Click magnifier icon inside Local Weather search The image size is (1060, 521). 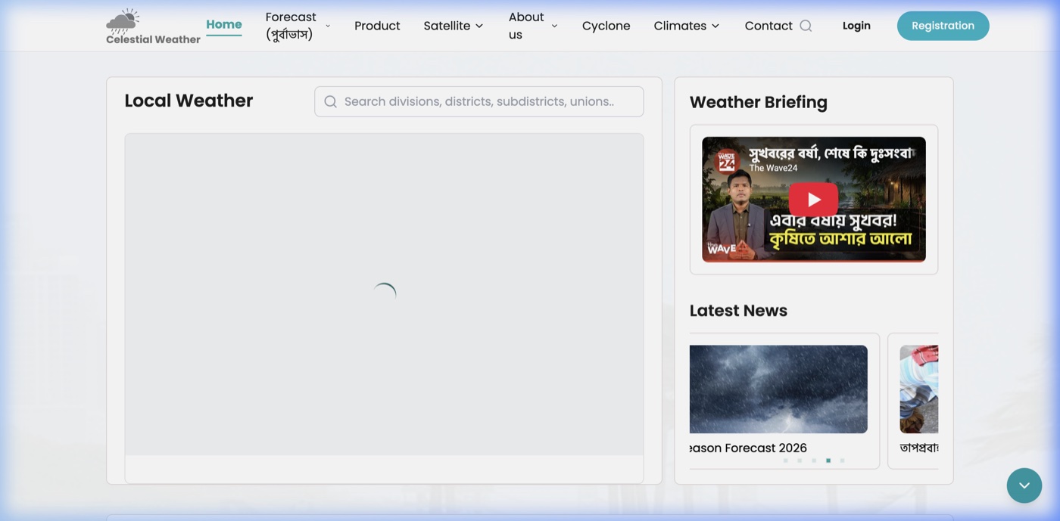click(330, 101)
